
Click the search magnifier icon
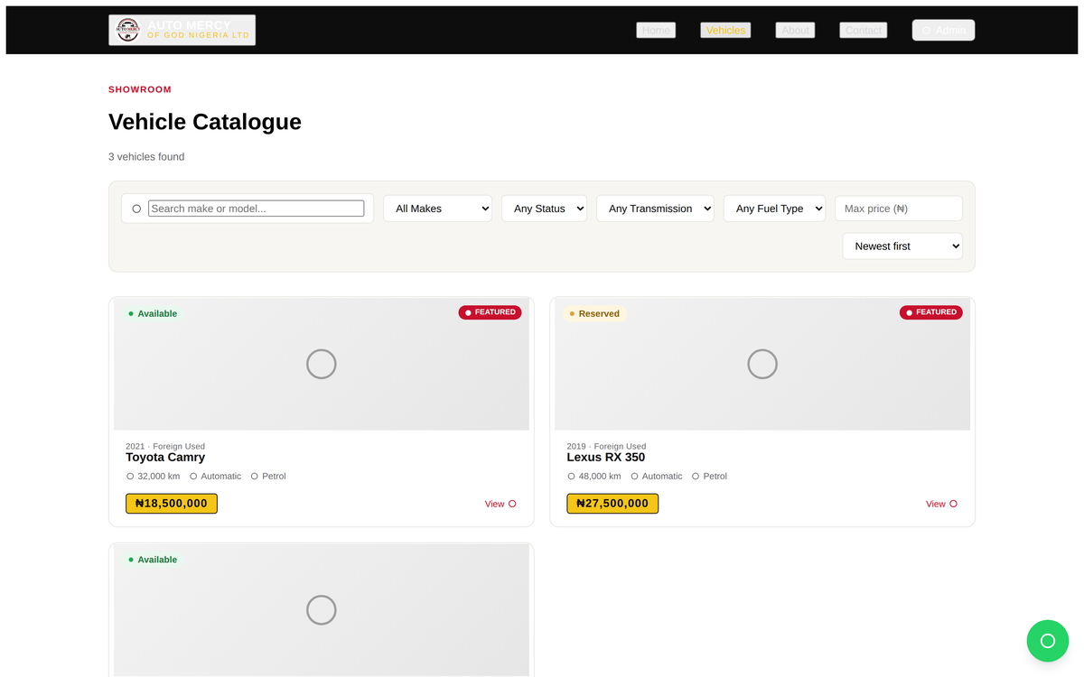click(x=136, y=209)
